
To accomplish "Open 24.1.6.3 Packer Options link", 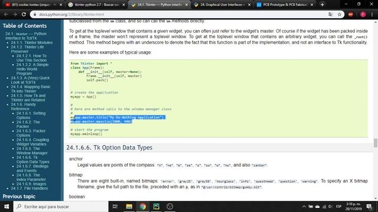I will [x=31, y=133].
